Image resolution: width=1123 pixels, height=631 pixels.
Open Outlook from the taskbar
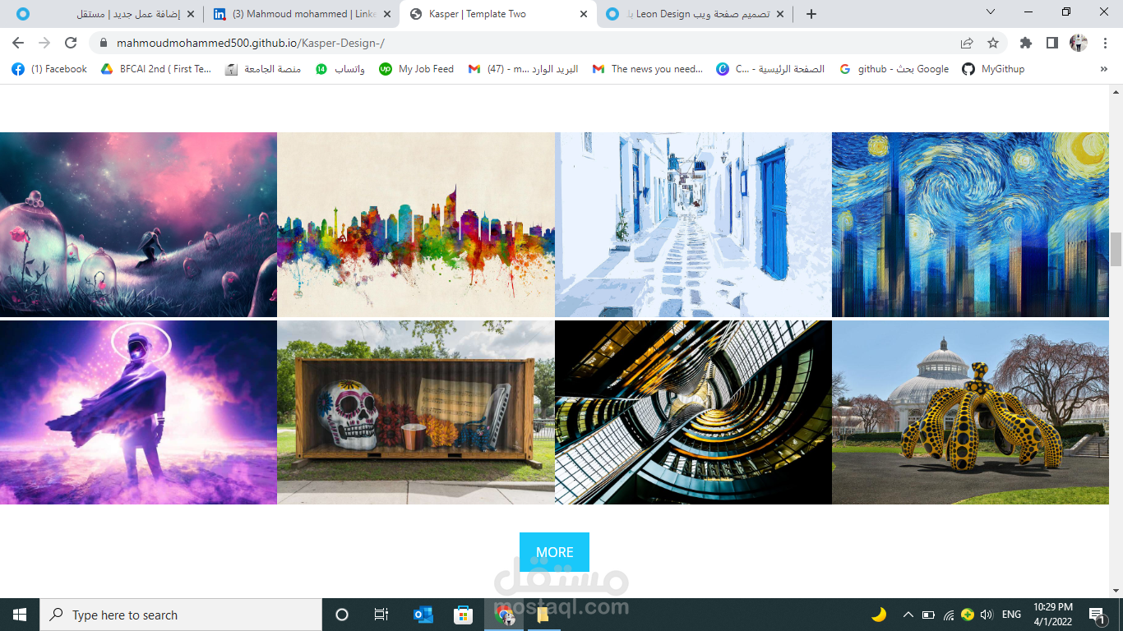(x=423, y=615)
